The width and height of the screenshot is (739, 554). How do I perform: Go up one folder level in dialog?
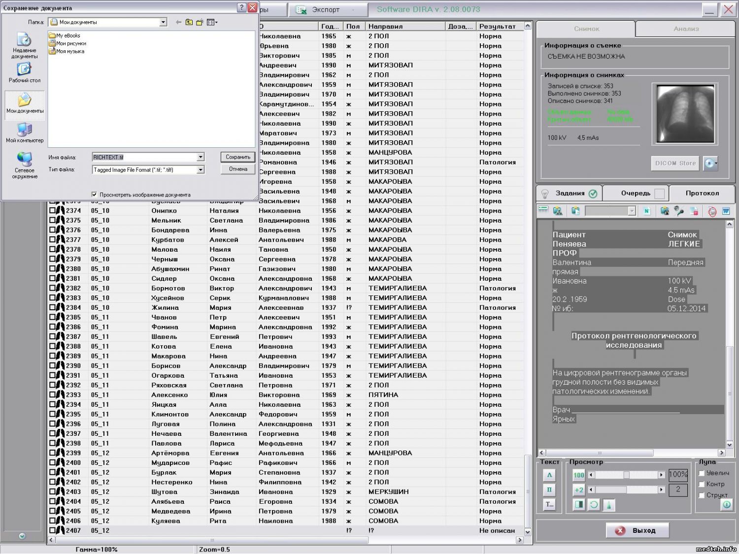click(x=189, y=22)
